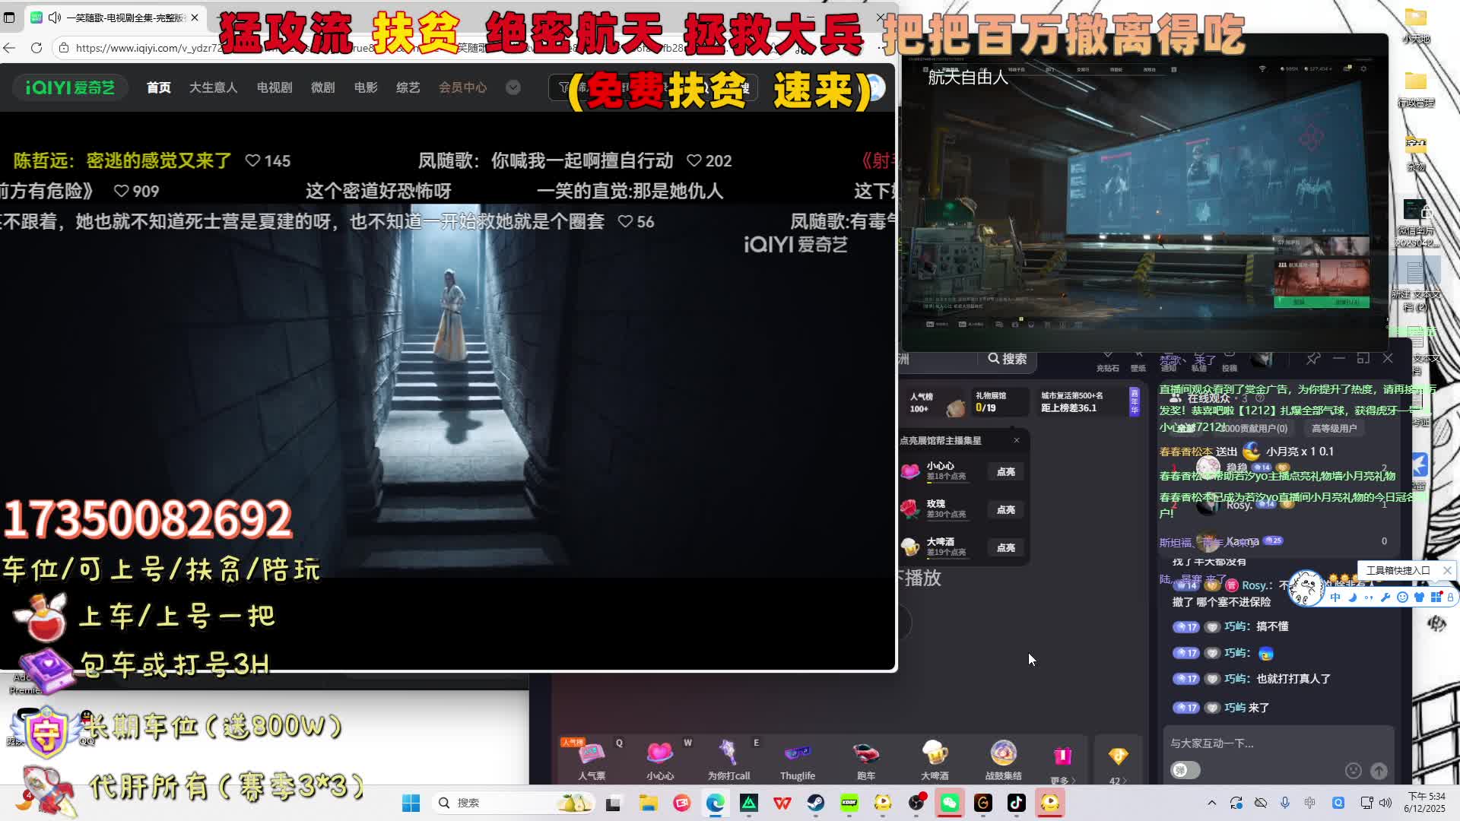Screen dimensions: 1460x821
Task: Click the 战鼓集结 gift icon
Action: [1003, 754]
